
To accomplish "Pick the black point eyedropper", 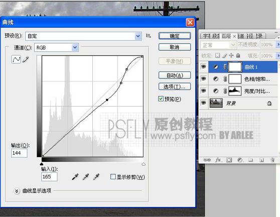I will pyautogui.click(x=75, y=177).
